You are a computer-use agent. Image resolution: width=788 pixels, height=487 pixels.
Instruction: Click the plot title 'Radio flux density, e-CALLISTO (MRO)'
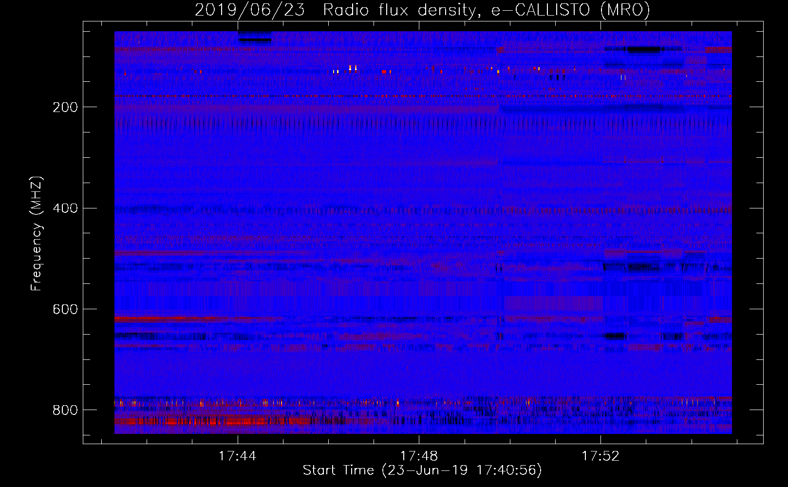[x=487, y=10]
